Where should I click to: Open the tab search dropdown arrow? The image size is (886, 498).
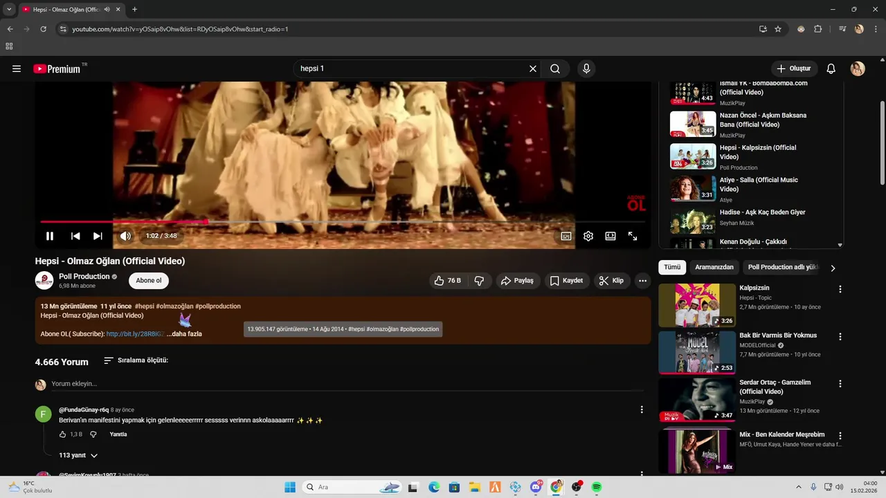[x=8, y=10]
